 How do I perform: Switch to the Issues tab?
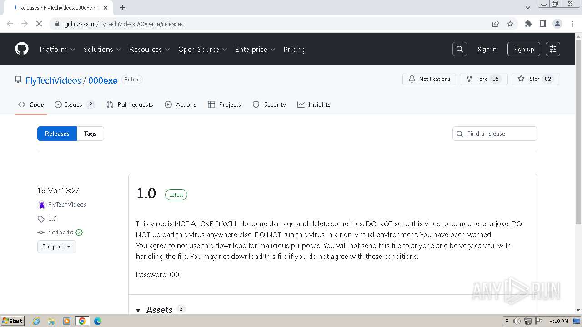click(75, 104)
